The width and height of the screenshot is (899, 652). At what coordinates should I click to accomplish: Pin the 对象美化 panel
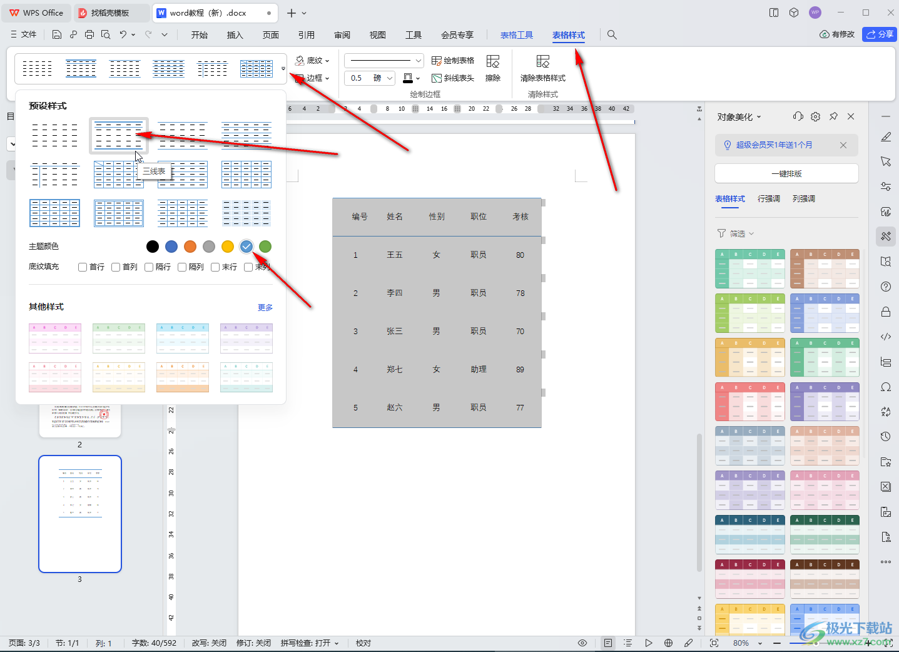point(833,116)
